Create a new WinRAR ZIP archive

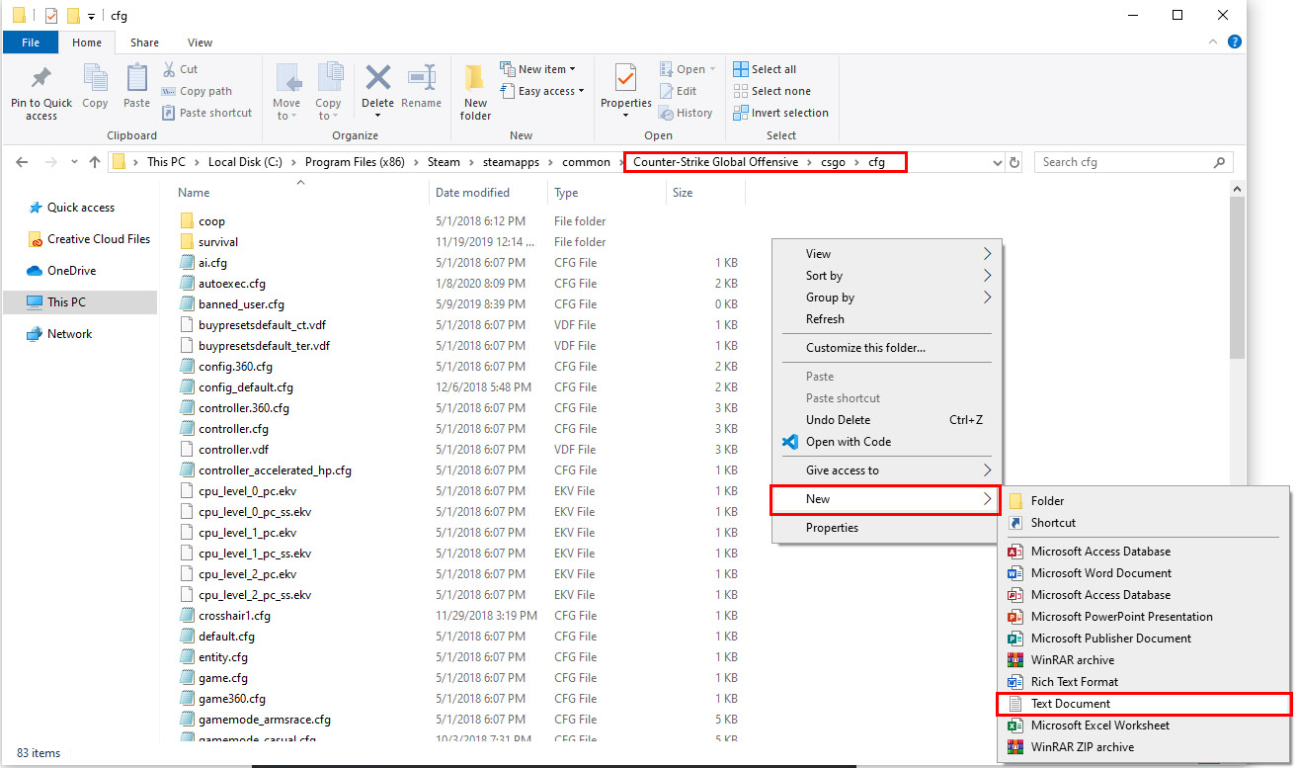coord(1144,747)
